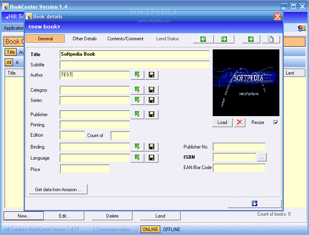Open Application menu in main window
Viewport: 309px width, 235px height.
[13, 28]
